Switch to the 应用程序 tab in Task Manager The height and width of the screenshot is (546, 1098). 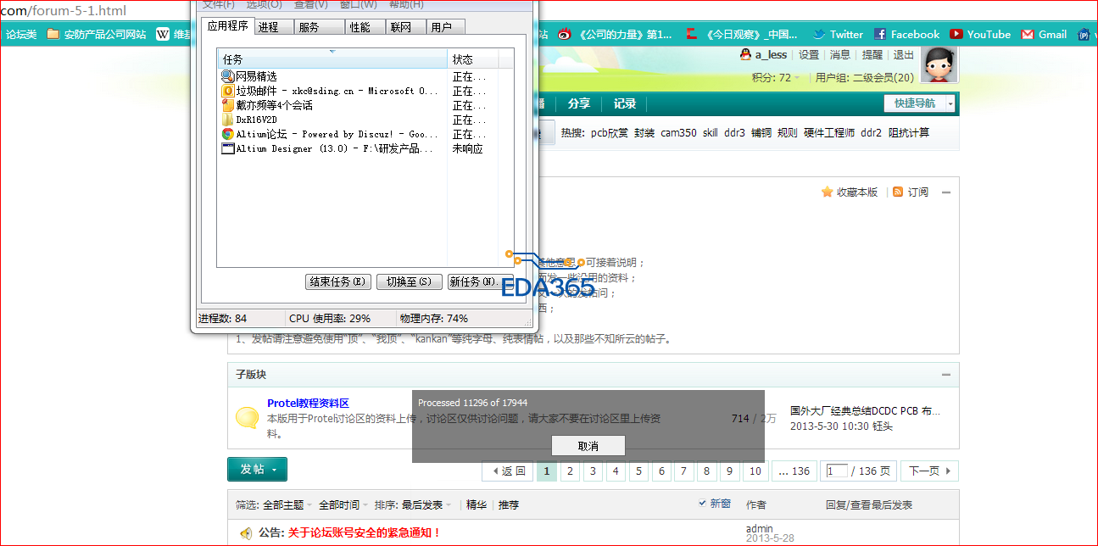click(227, 26)
